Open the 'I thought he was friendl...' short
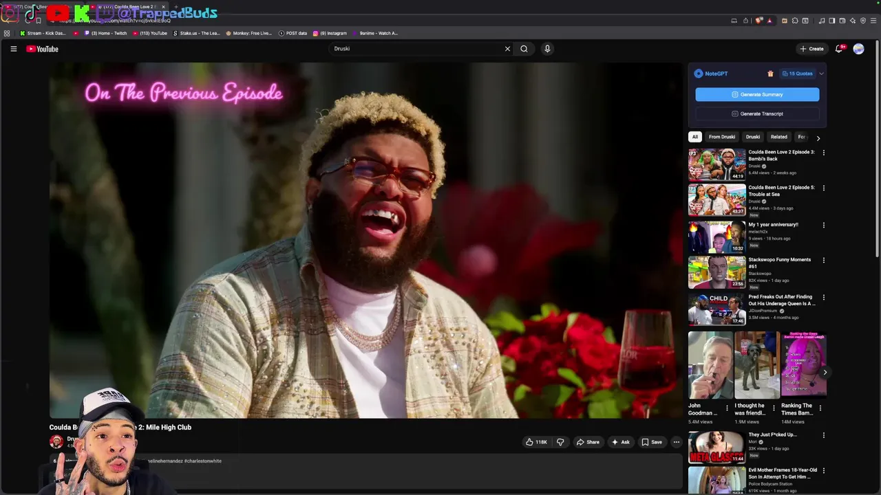This screenshot has width=881, height=495. 756,365
